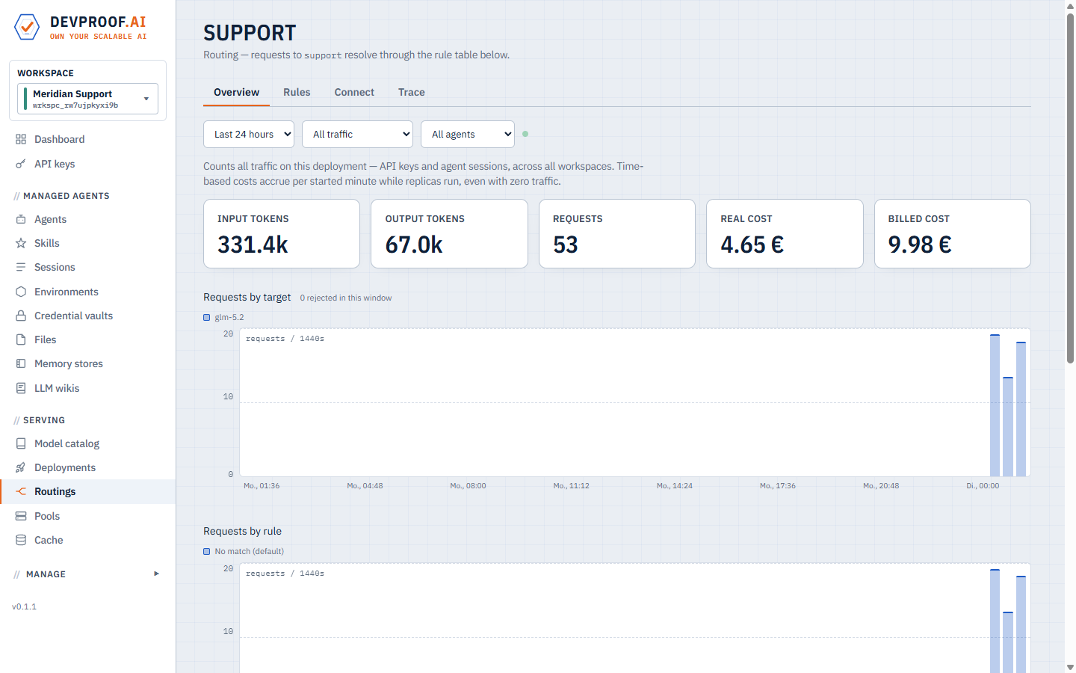The image size is (1076, 673).
Task: Click the Environments hexagon icon
Action: click(x=21, y=292)
